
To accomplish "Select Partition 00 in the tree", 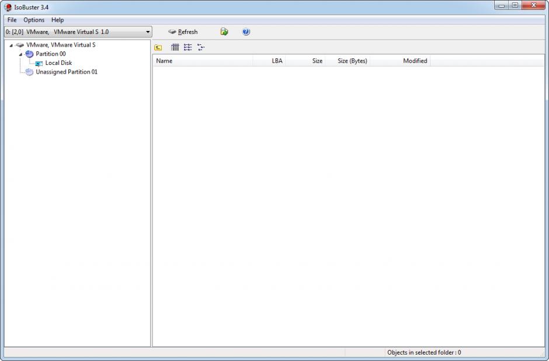I will [x=51, y=54].
